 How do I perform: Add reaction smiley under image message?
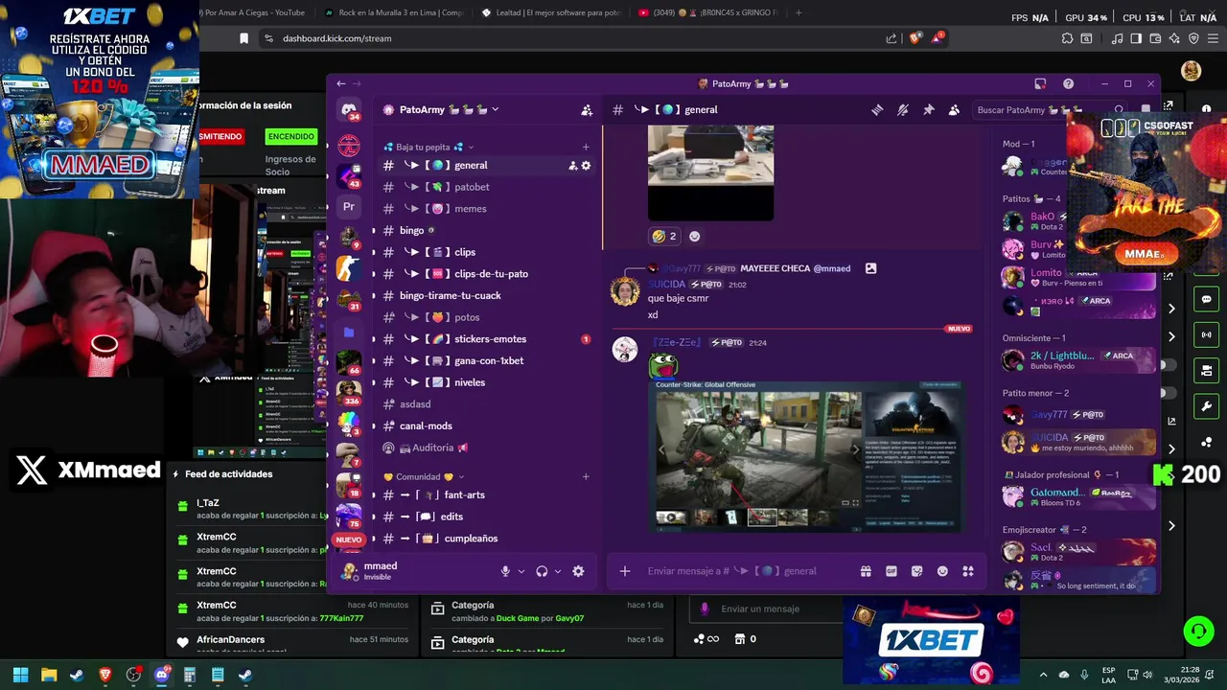click(694, 236)
